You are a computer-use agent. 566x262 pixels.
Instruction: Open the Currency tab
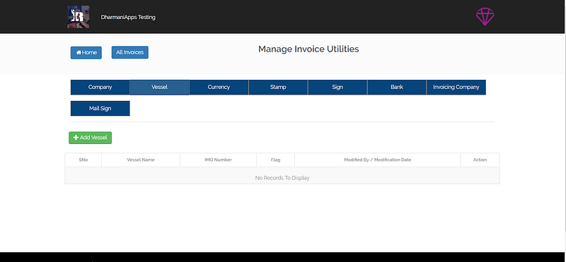point(219,87)
